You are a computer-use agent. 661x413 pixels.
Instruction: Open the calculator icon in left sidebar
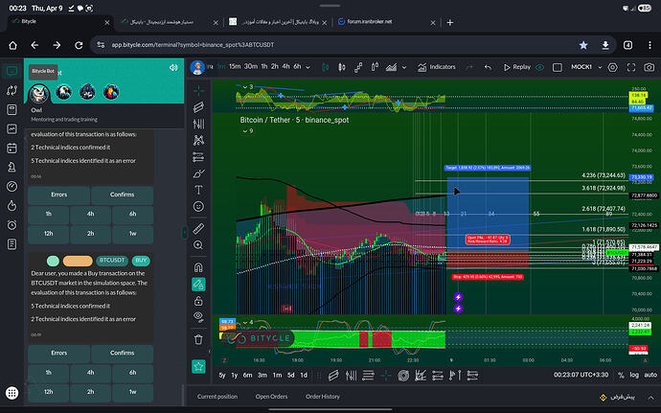click(x=11, y=109)
